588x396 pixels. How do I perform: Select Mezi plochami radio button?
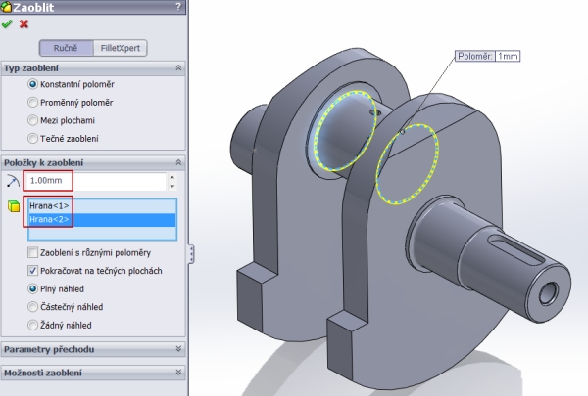coord(33,120)
